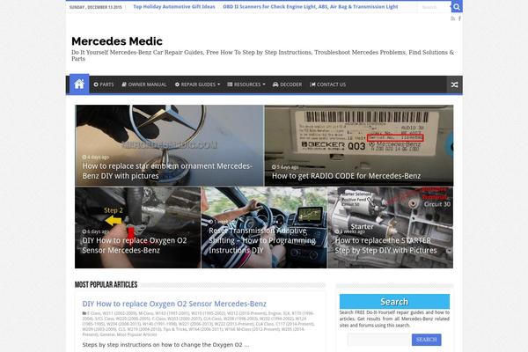The width and height of the screenshot is (528, 352).
Task: Open star emblem ornament replacement article
Action: [169, 145]
